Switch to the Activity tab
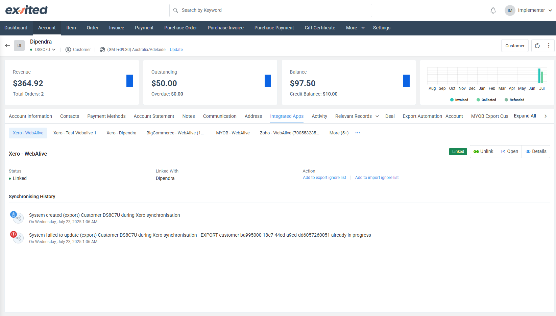Image resolution: width=556 pixels, height=316 pixels. [x=319, y=116]
